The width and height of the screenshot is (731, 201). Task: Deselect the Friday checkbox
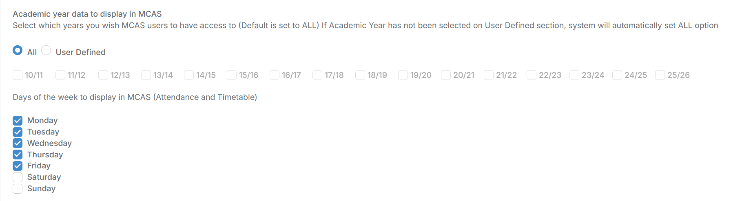pyautogui.click(x=18, y=166)
